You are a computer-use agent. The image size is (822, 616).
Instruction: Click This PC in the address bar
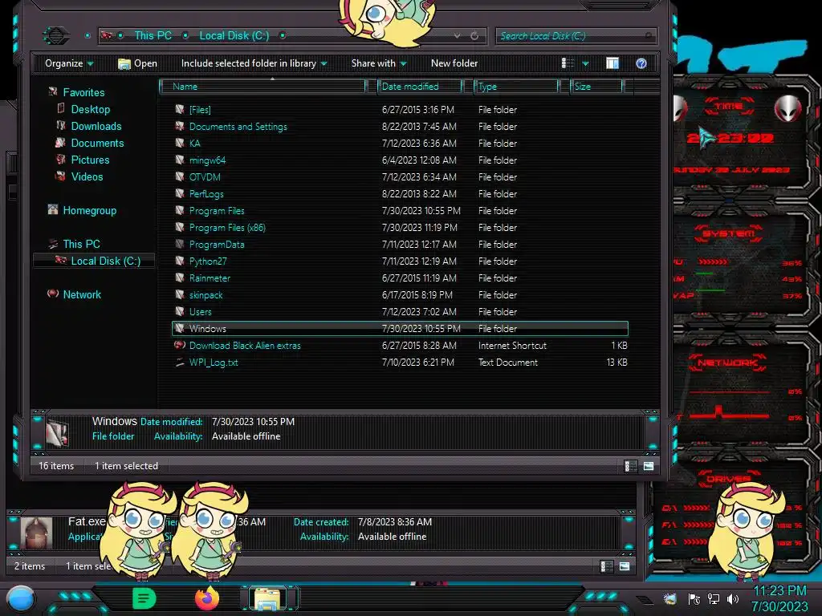153,35
